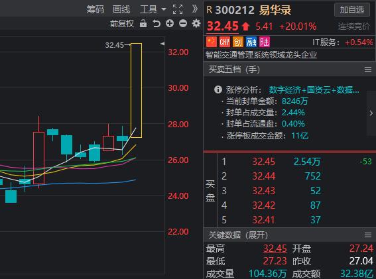Click the 创 ChiNext badge

click(238, 42)
